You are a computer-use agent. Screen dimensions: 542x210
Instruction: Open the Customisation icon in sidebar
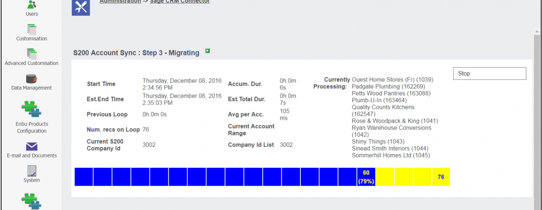click(x=32, y=29)
